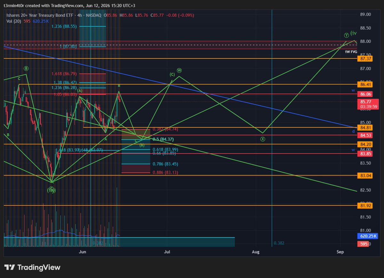
Task: Click the blue 620.25K volume tag
Action: click(x=368, y=236)
